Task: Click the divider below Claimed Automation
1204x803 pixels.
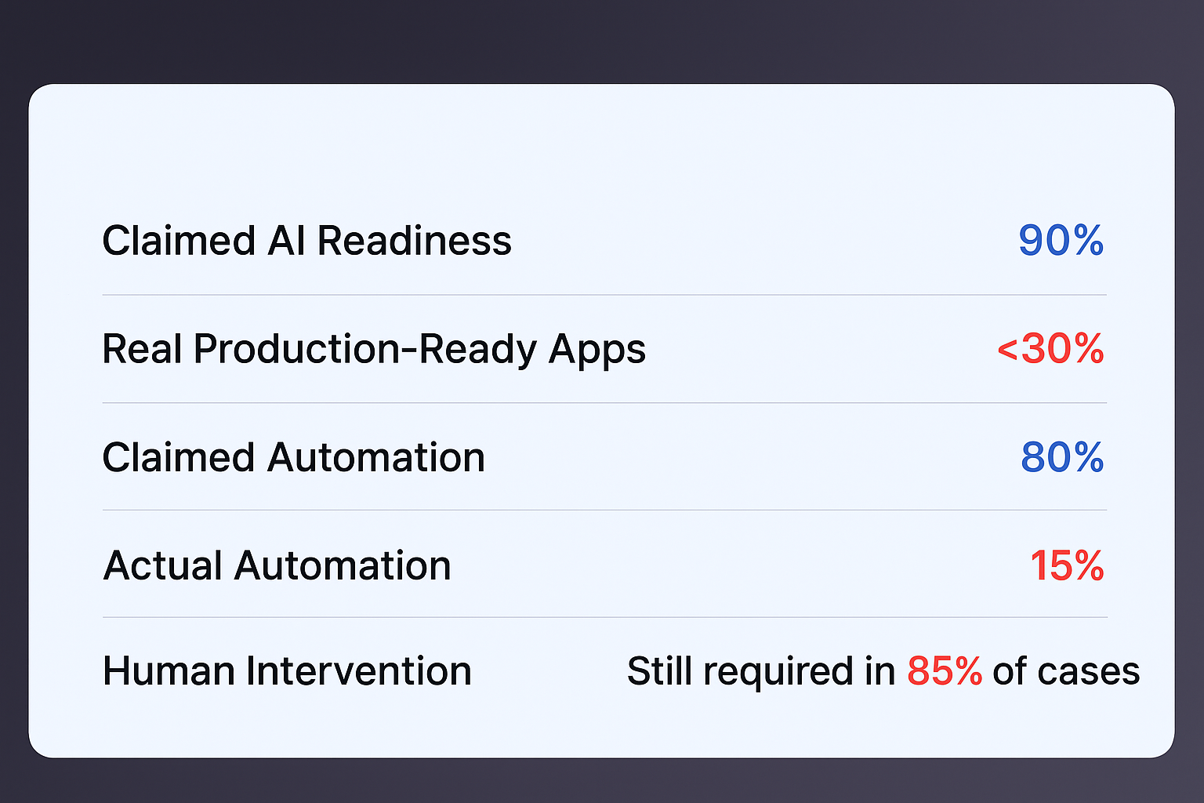Action: [x=604, y=510]
